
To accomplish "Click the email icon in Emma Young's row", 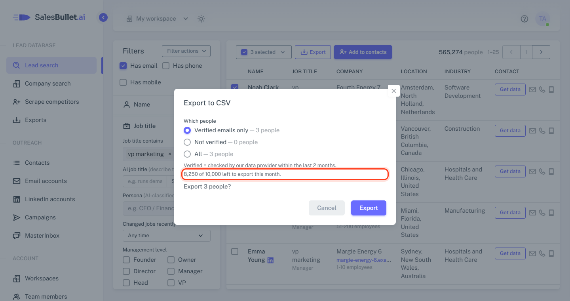I will point(532,253).
